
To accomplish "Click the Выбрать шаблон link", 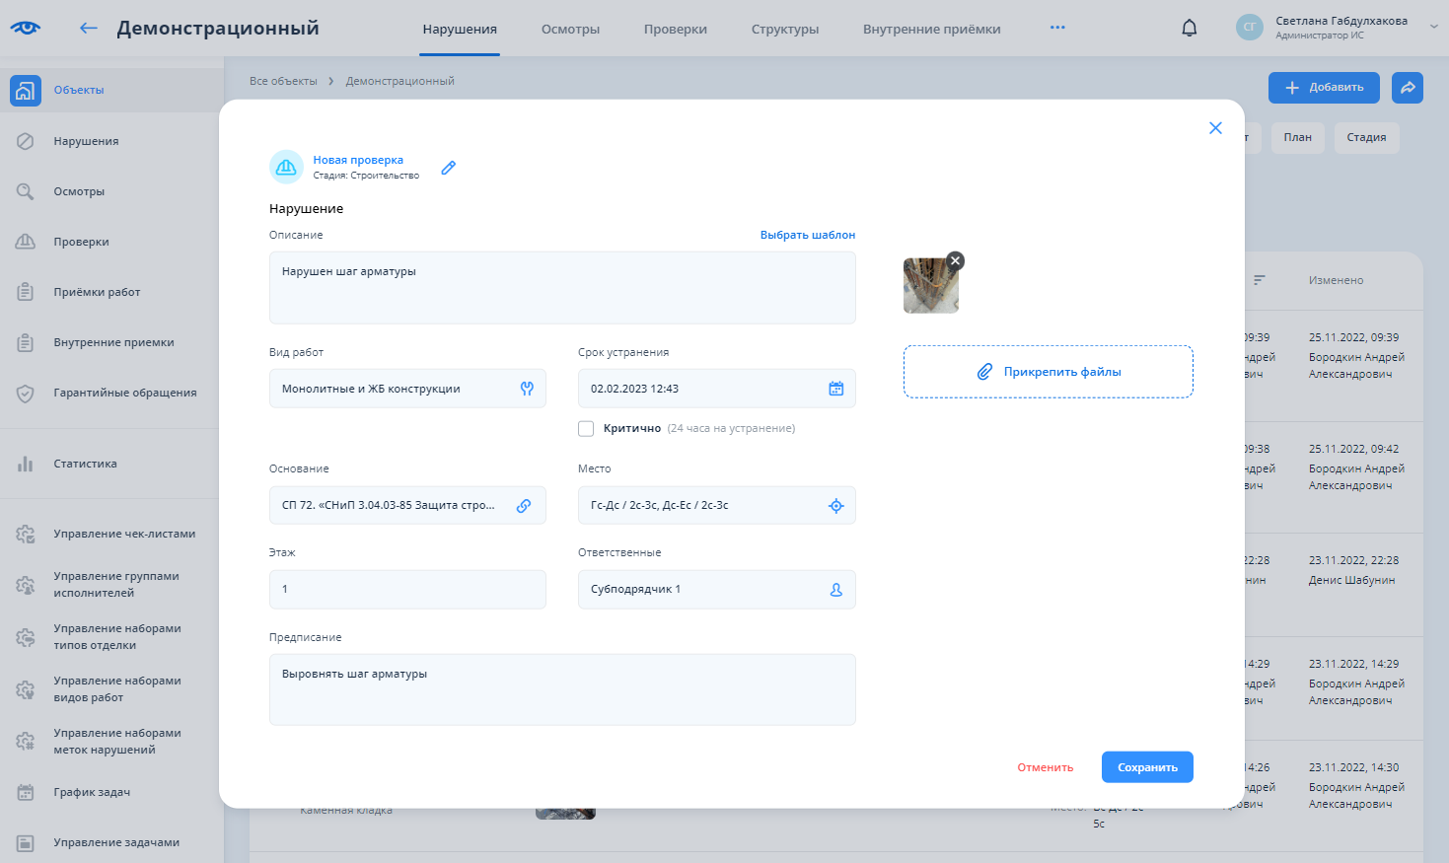I will pyautogui.click(x=807, y=235).
